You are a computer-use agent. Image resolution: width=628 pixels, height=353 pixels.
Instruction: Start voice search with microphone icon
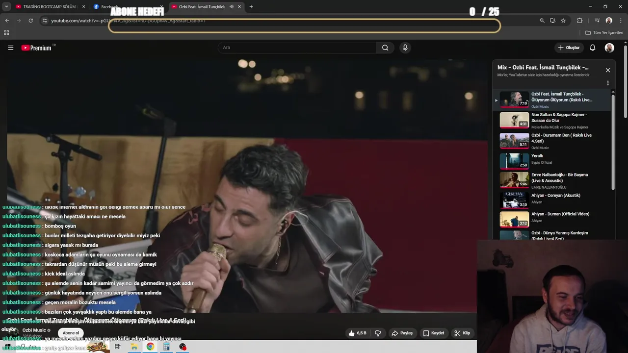click(405, 48)
